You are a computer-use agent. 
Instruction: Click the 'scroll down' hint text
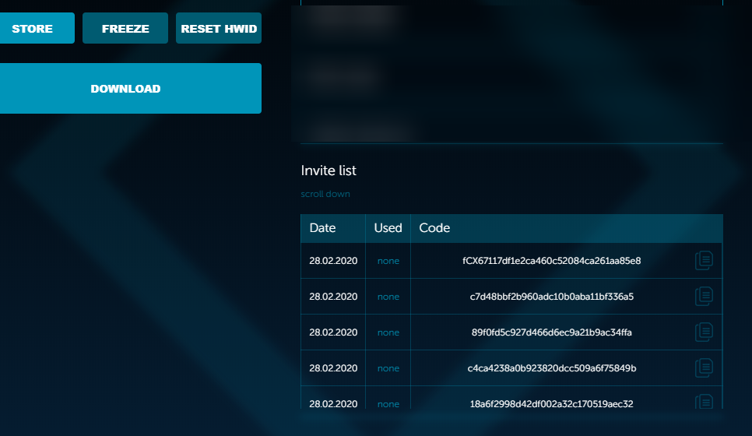325,194
